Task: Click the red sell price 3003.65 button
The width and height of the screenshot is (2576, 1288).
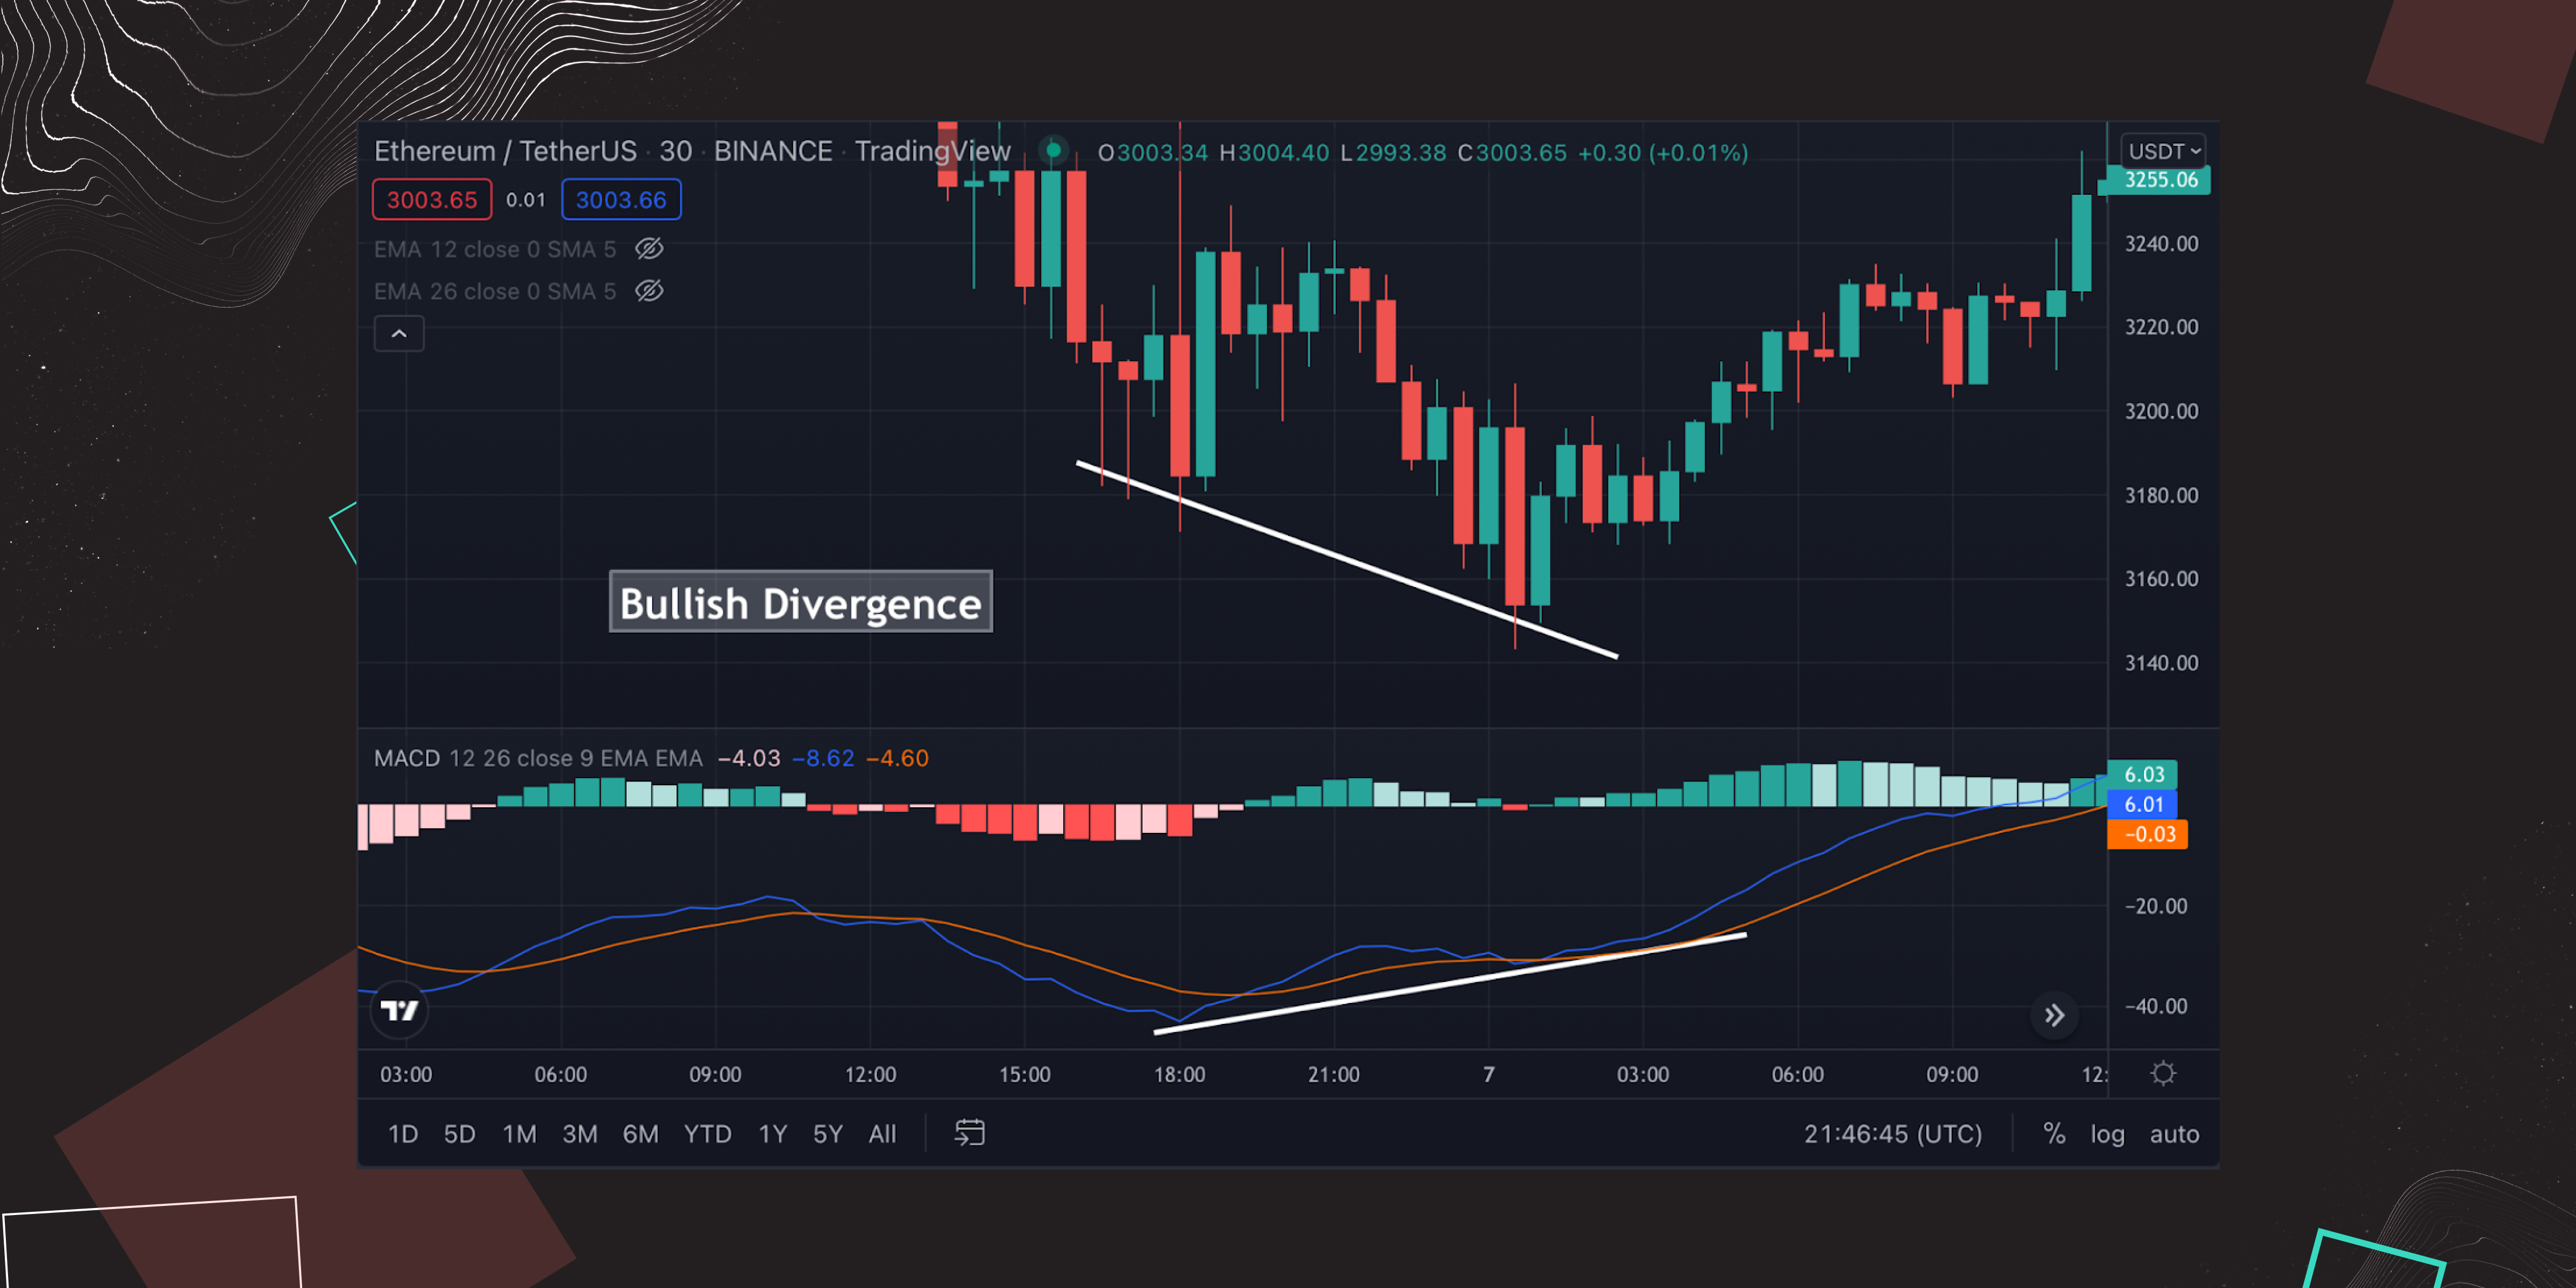Action: (432, 200)
